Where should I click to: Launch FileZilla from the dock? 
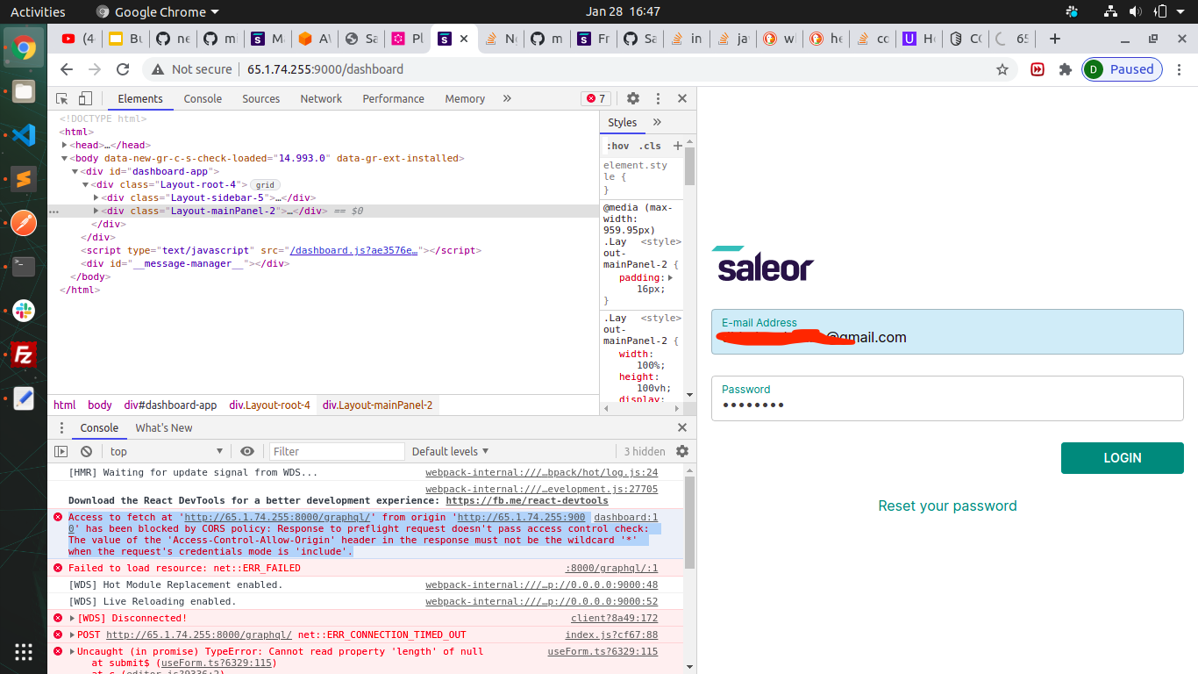(x=24, y=355)
